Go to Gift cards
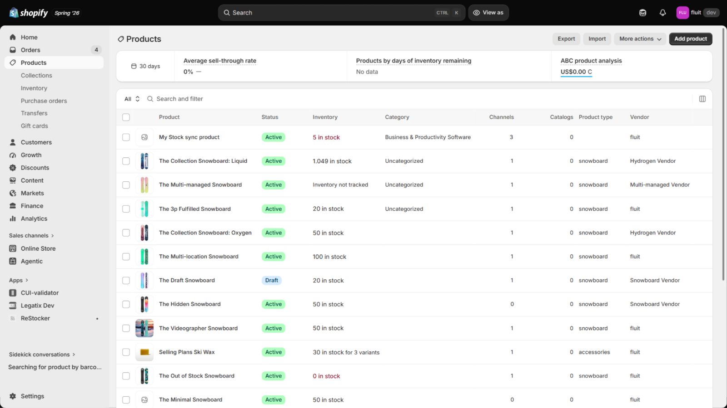 tap(35, 126)
